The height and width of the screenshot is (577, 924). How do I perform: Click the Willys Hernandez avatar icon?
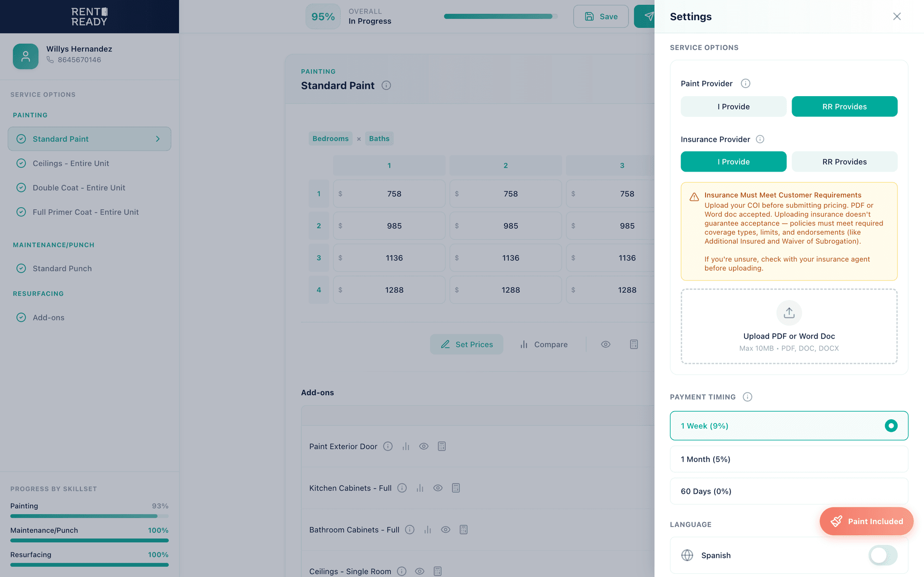25,56
